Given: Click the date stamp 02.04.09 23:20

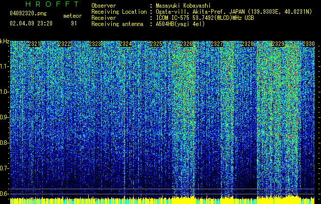Looking at the screenshot, I should coord(31,23).
